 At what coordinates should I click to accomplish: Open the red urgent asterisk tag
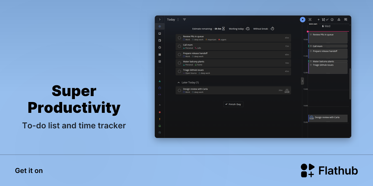tap(160, 112)
